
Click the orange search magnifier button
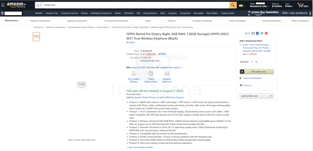(x=233, y=5)
